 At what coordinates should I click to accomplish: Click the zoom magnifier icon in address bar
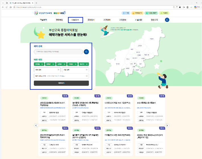click(174, 7)
